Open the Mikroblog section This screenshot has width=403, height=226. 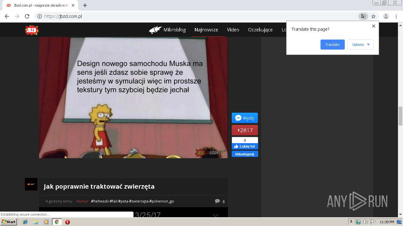(167, 30)
